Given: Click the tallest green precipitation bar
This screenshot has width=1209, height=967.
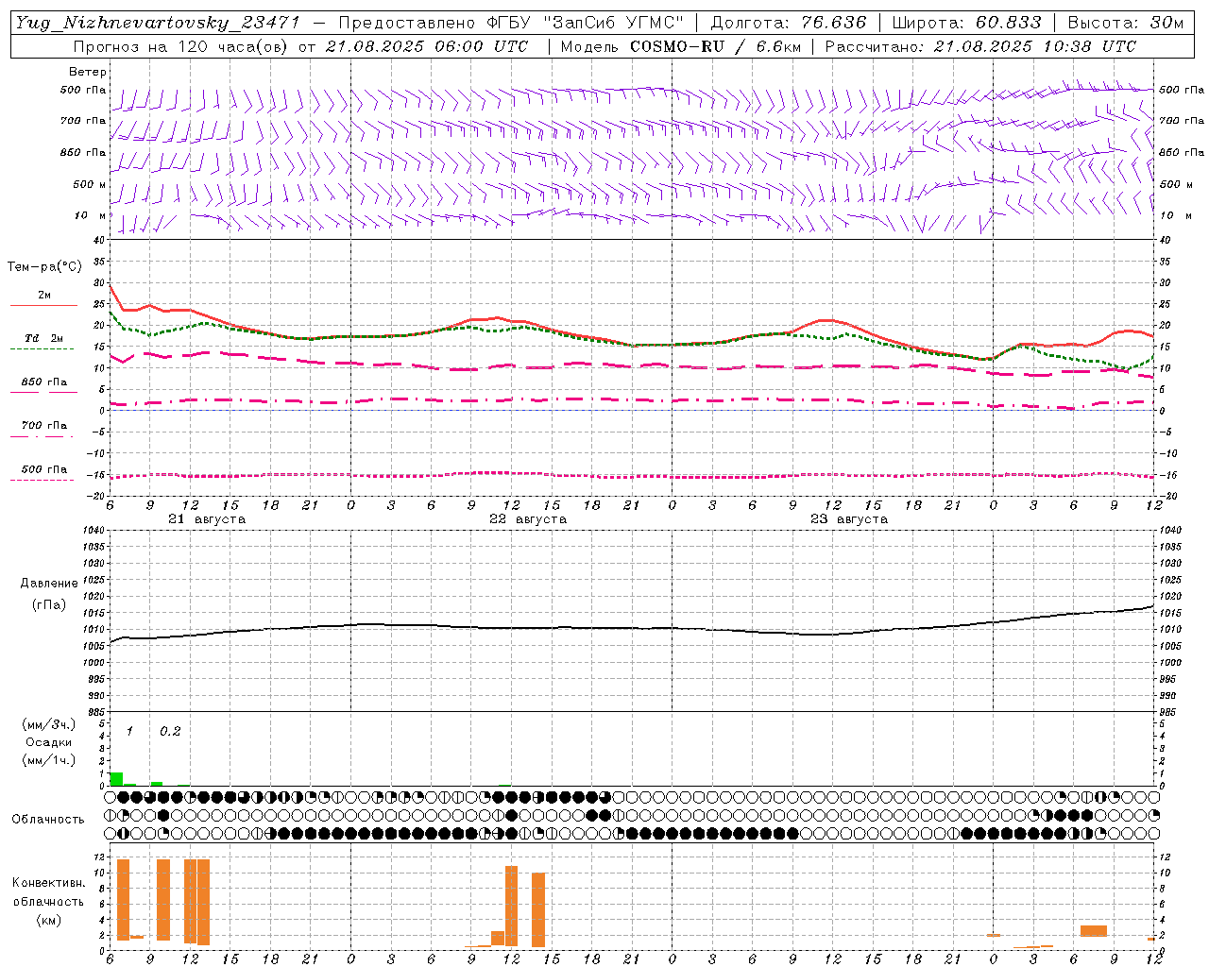Looking at the screenshot, I should coord(116,779).
